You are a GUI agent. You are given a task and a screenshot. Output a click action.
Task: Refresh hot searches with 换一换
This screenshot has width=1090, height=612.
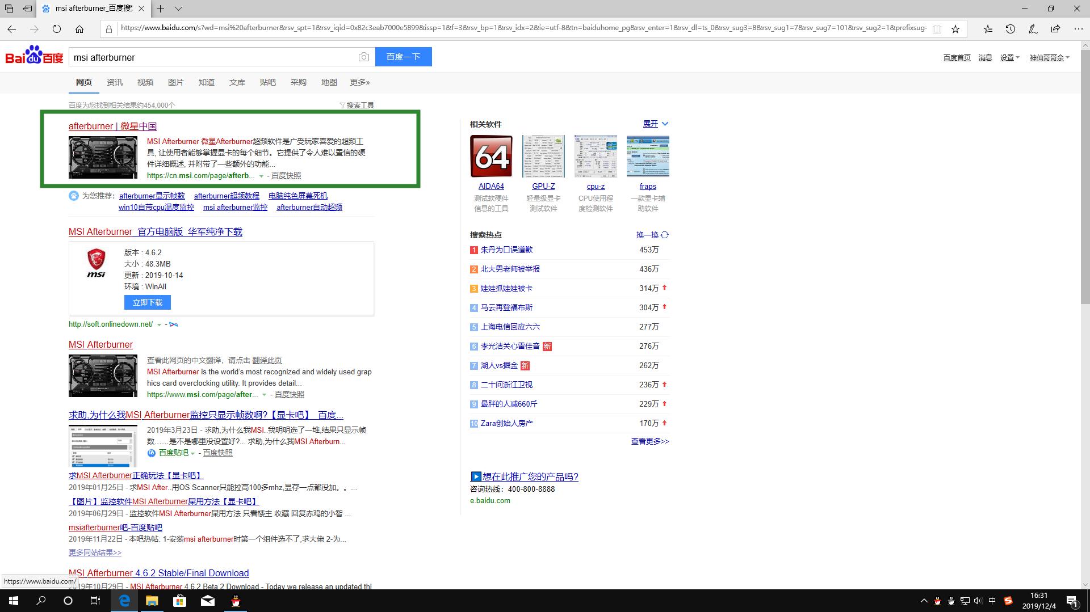point(652,235)
